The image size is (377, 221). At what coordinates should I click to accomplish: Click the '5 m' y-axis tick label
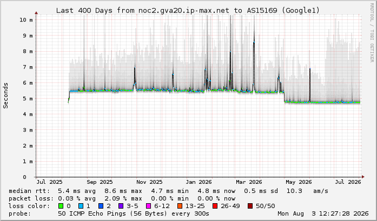[x=28, y=99]
